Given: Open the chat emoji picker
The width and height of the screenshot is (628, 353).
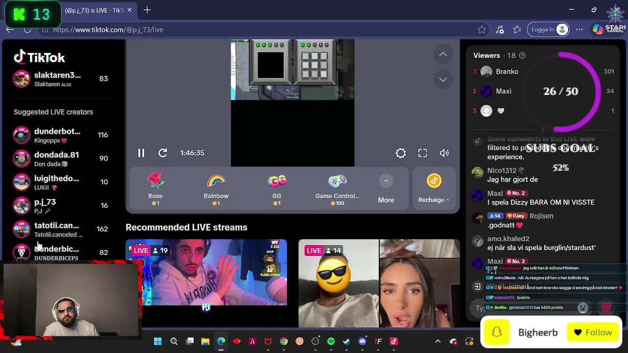Looking at the screenshot, I should click(x=582, y=308).
